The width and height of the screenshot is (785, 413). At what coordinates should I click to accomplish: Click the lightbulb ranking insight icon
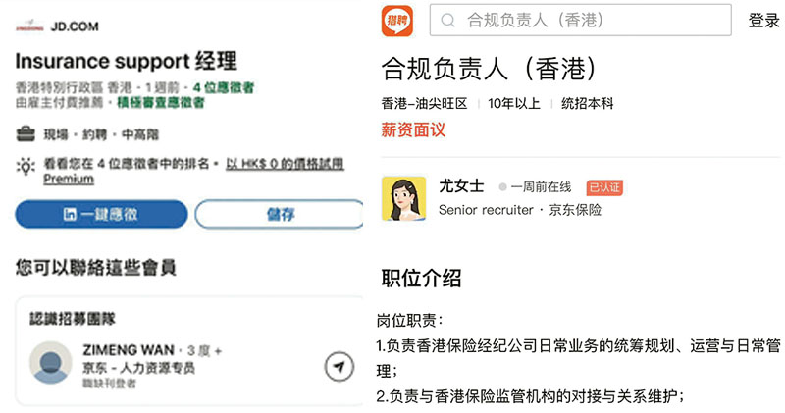25,166
